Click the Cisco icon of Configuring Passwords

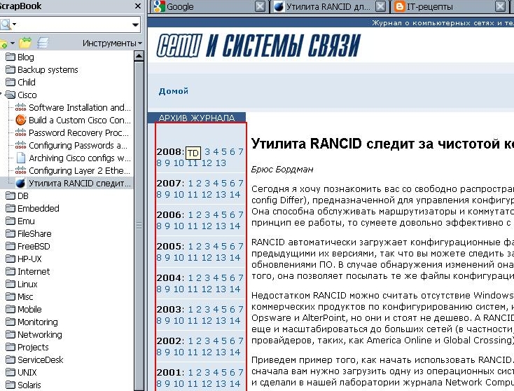coord(20,145)
